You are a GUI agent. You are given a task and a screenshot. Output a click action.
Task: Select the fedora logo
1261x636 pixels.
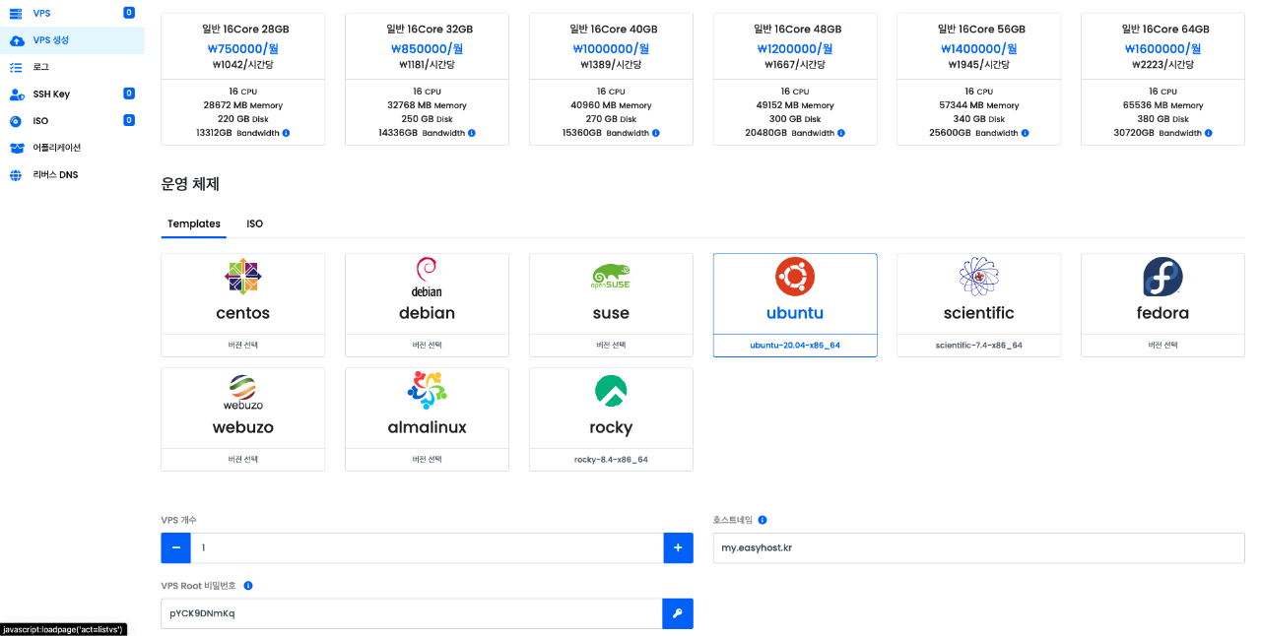1162,277
